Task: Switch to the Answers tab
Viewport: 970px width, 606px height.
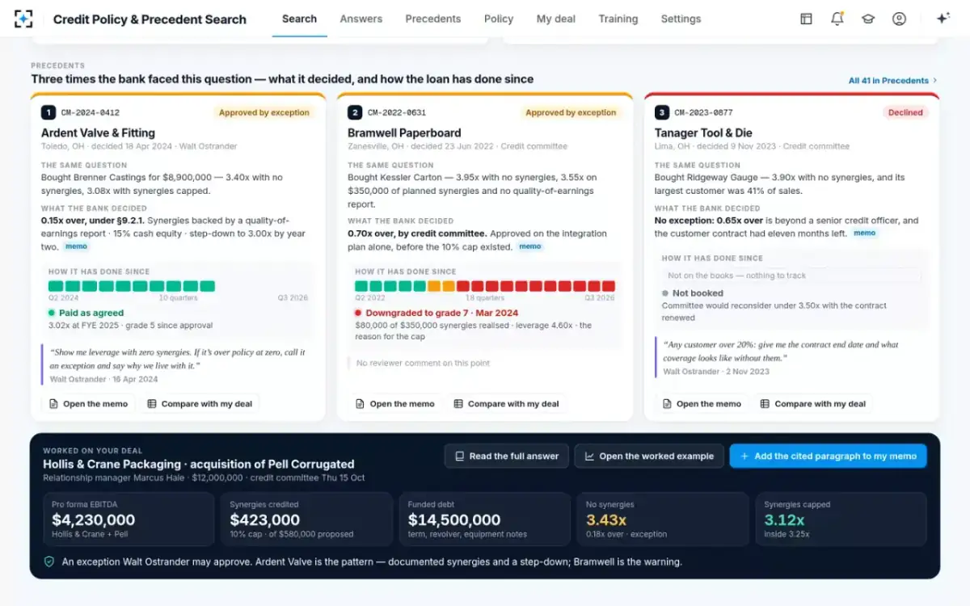Action: (361, 19)
